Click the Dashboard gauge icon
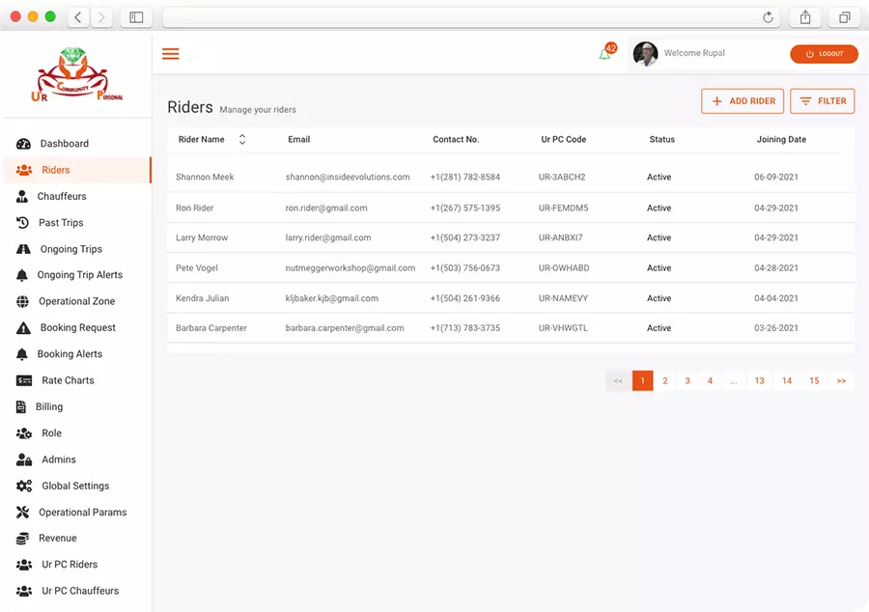Screen dimensions: 869x612 click(x=23, y=144)
